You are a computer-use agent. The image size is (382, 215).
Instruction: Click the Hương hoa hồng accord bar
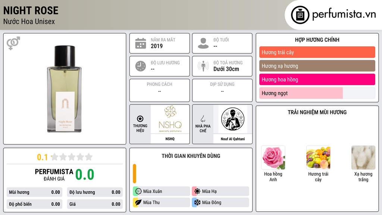(x=317, y=80)
